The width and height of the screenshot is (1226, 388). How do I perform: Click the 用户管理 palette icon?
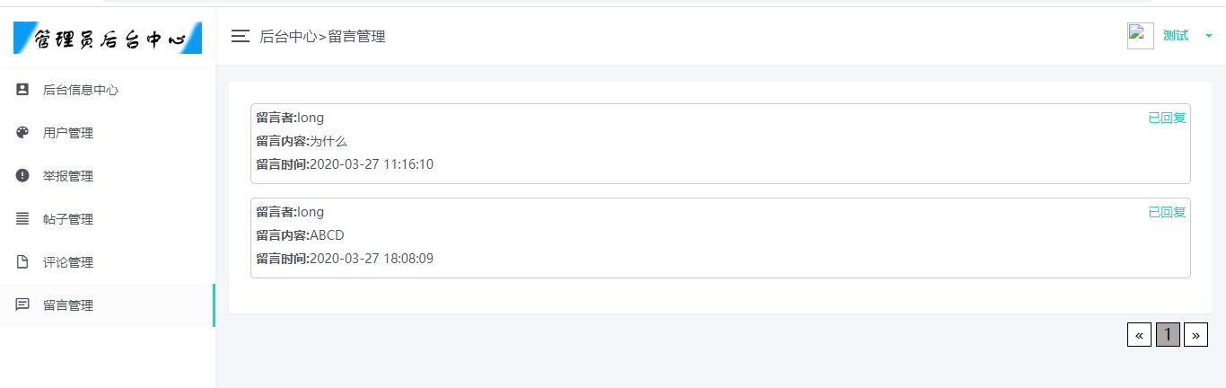tap(22, 133)
